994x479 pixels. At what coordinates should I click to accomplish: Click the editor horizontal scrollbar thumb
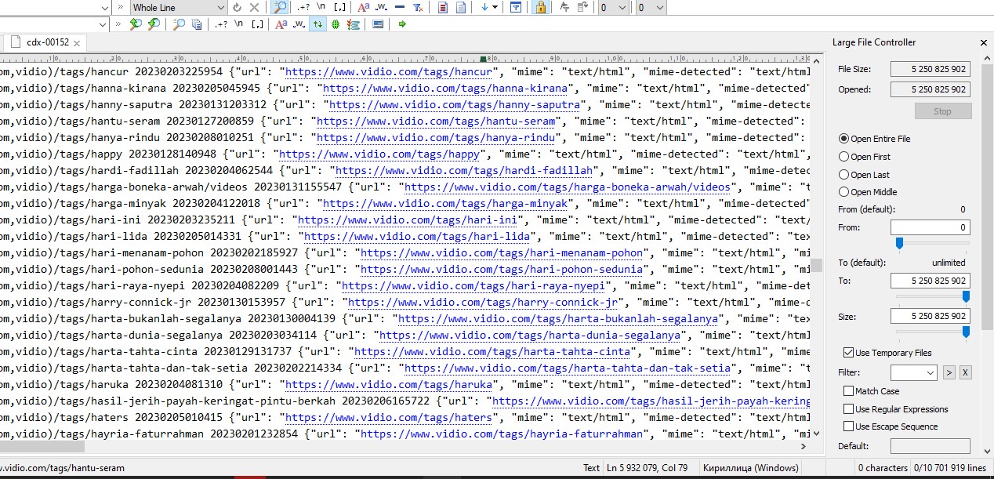(x=42, y=446)
